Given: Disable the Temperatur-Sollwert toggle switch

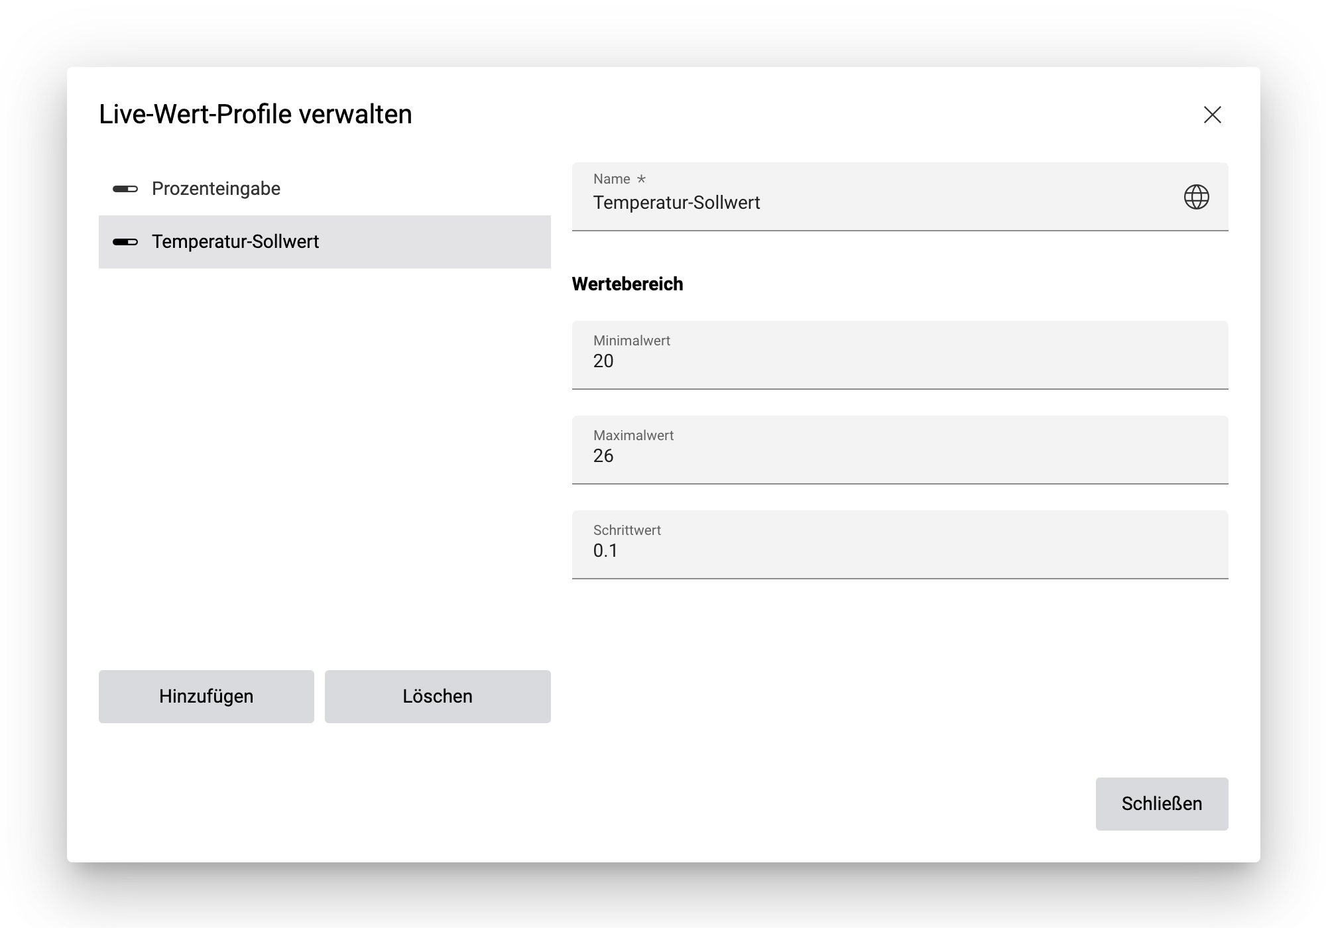Looking at the screenshot, I should [123, 242].
